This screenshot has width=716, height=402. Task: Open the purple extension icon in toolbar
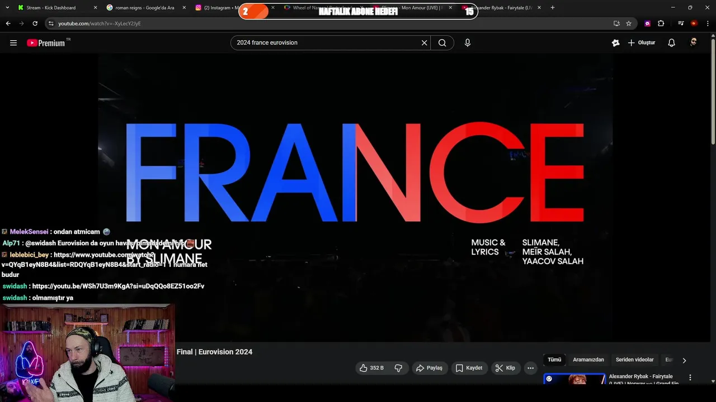pyautogui.click(x=648, y=23)
